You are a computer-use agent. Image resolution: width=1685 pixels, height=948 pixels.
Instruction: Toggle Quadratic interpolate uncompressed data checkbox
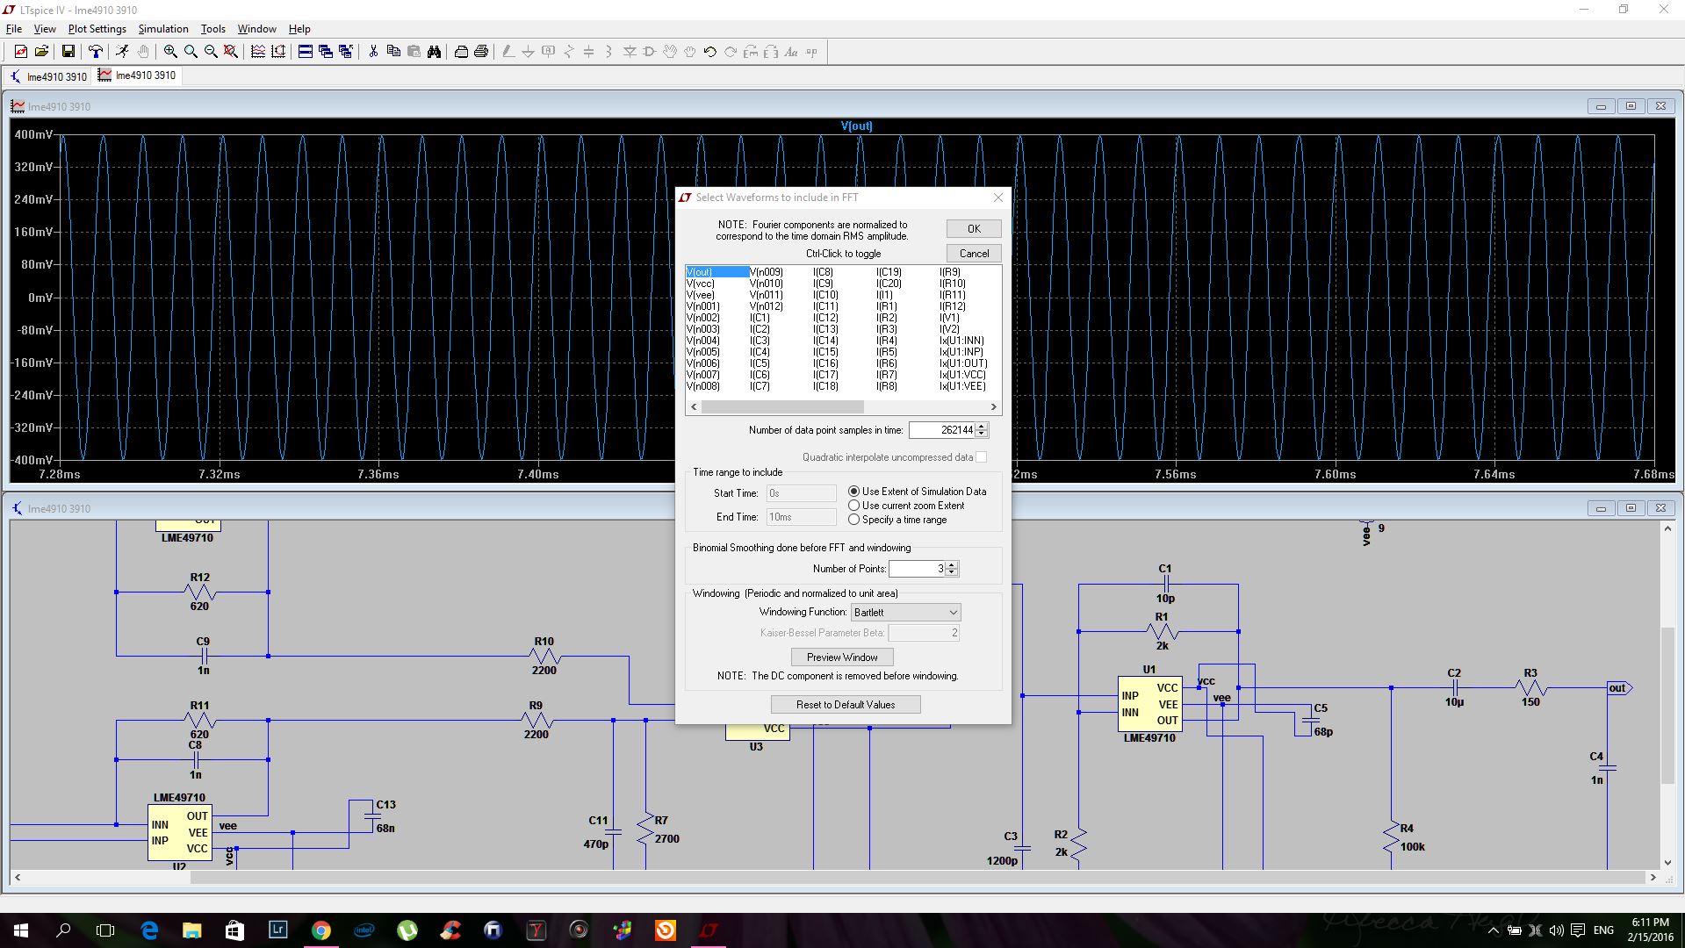[x=981, y=457]
